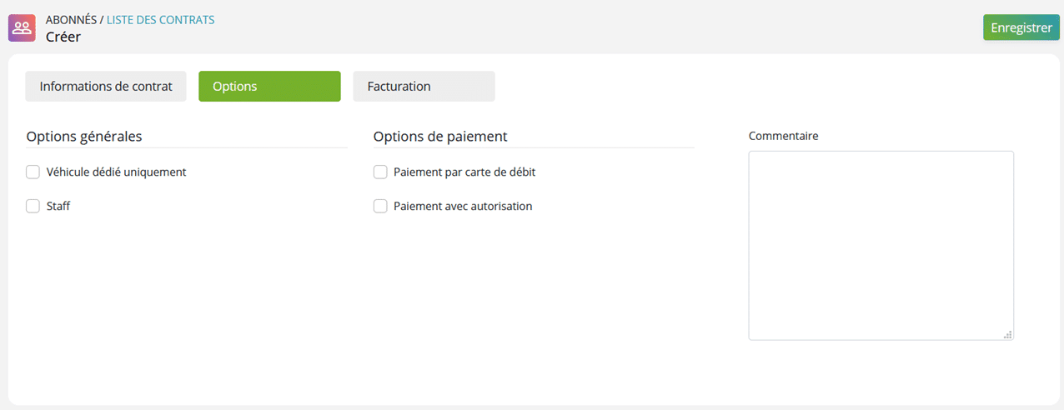Click the comment box resize grip
The width and height of the screenshot is (1064, 410).
(x=1008, y=334)
